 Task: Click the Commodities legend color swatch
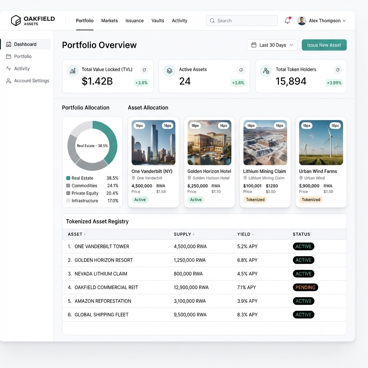click(68, 186)
